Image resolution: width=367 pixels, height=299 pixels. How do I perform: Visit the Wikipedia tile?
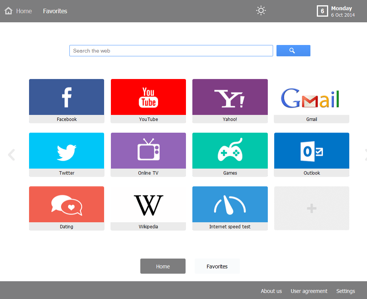[148, 208]
